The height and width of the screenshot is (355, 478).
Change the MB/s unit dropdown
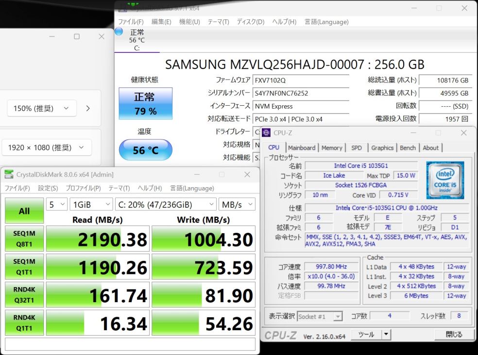(x=236, y=205)
